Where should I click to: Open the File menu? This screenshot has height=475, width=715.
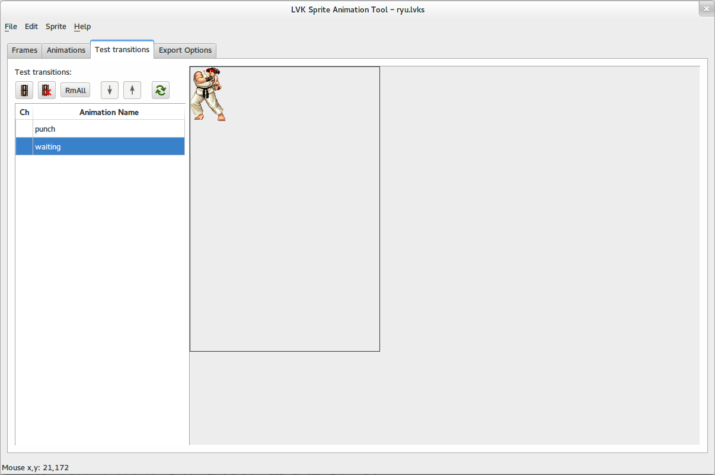(11, 26)
